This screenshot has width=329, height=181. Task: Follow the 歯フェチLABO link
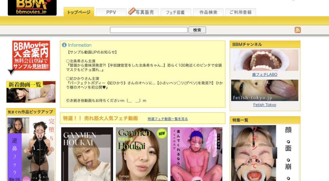[x=265, y=75]
